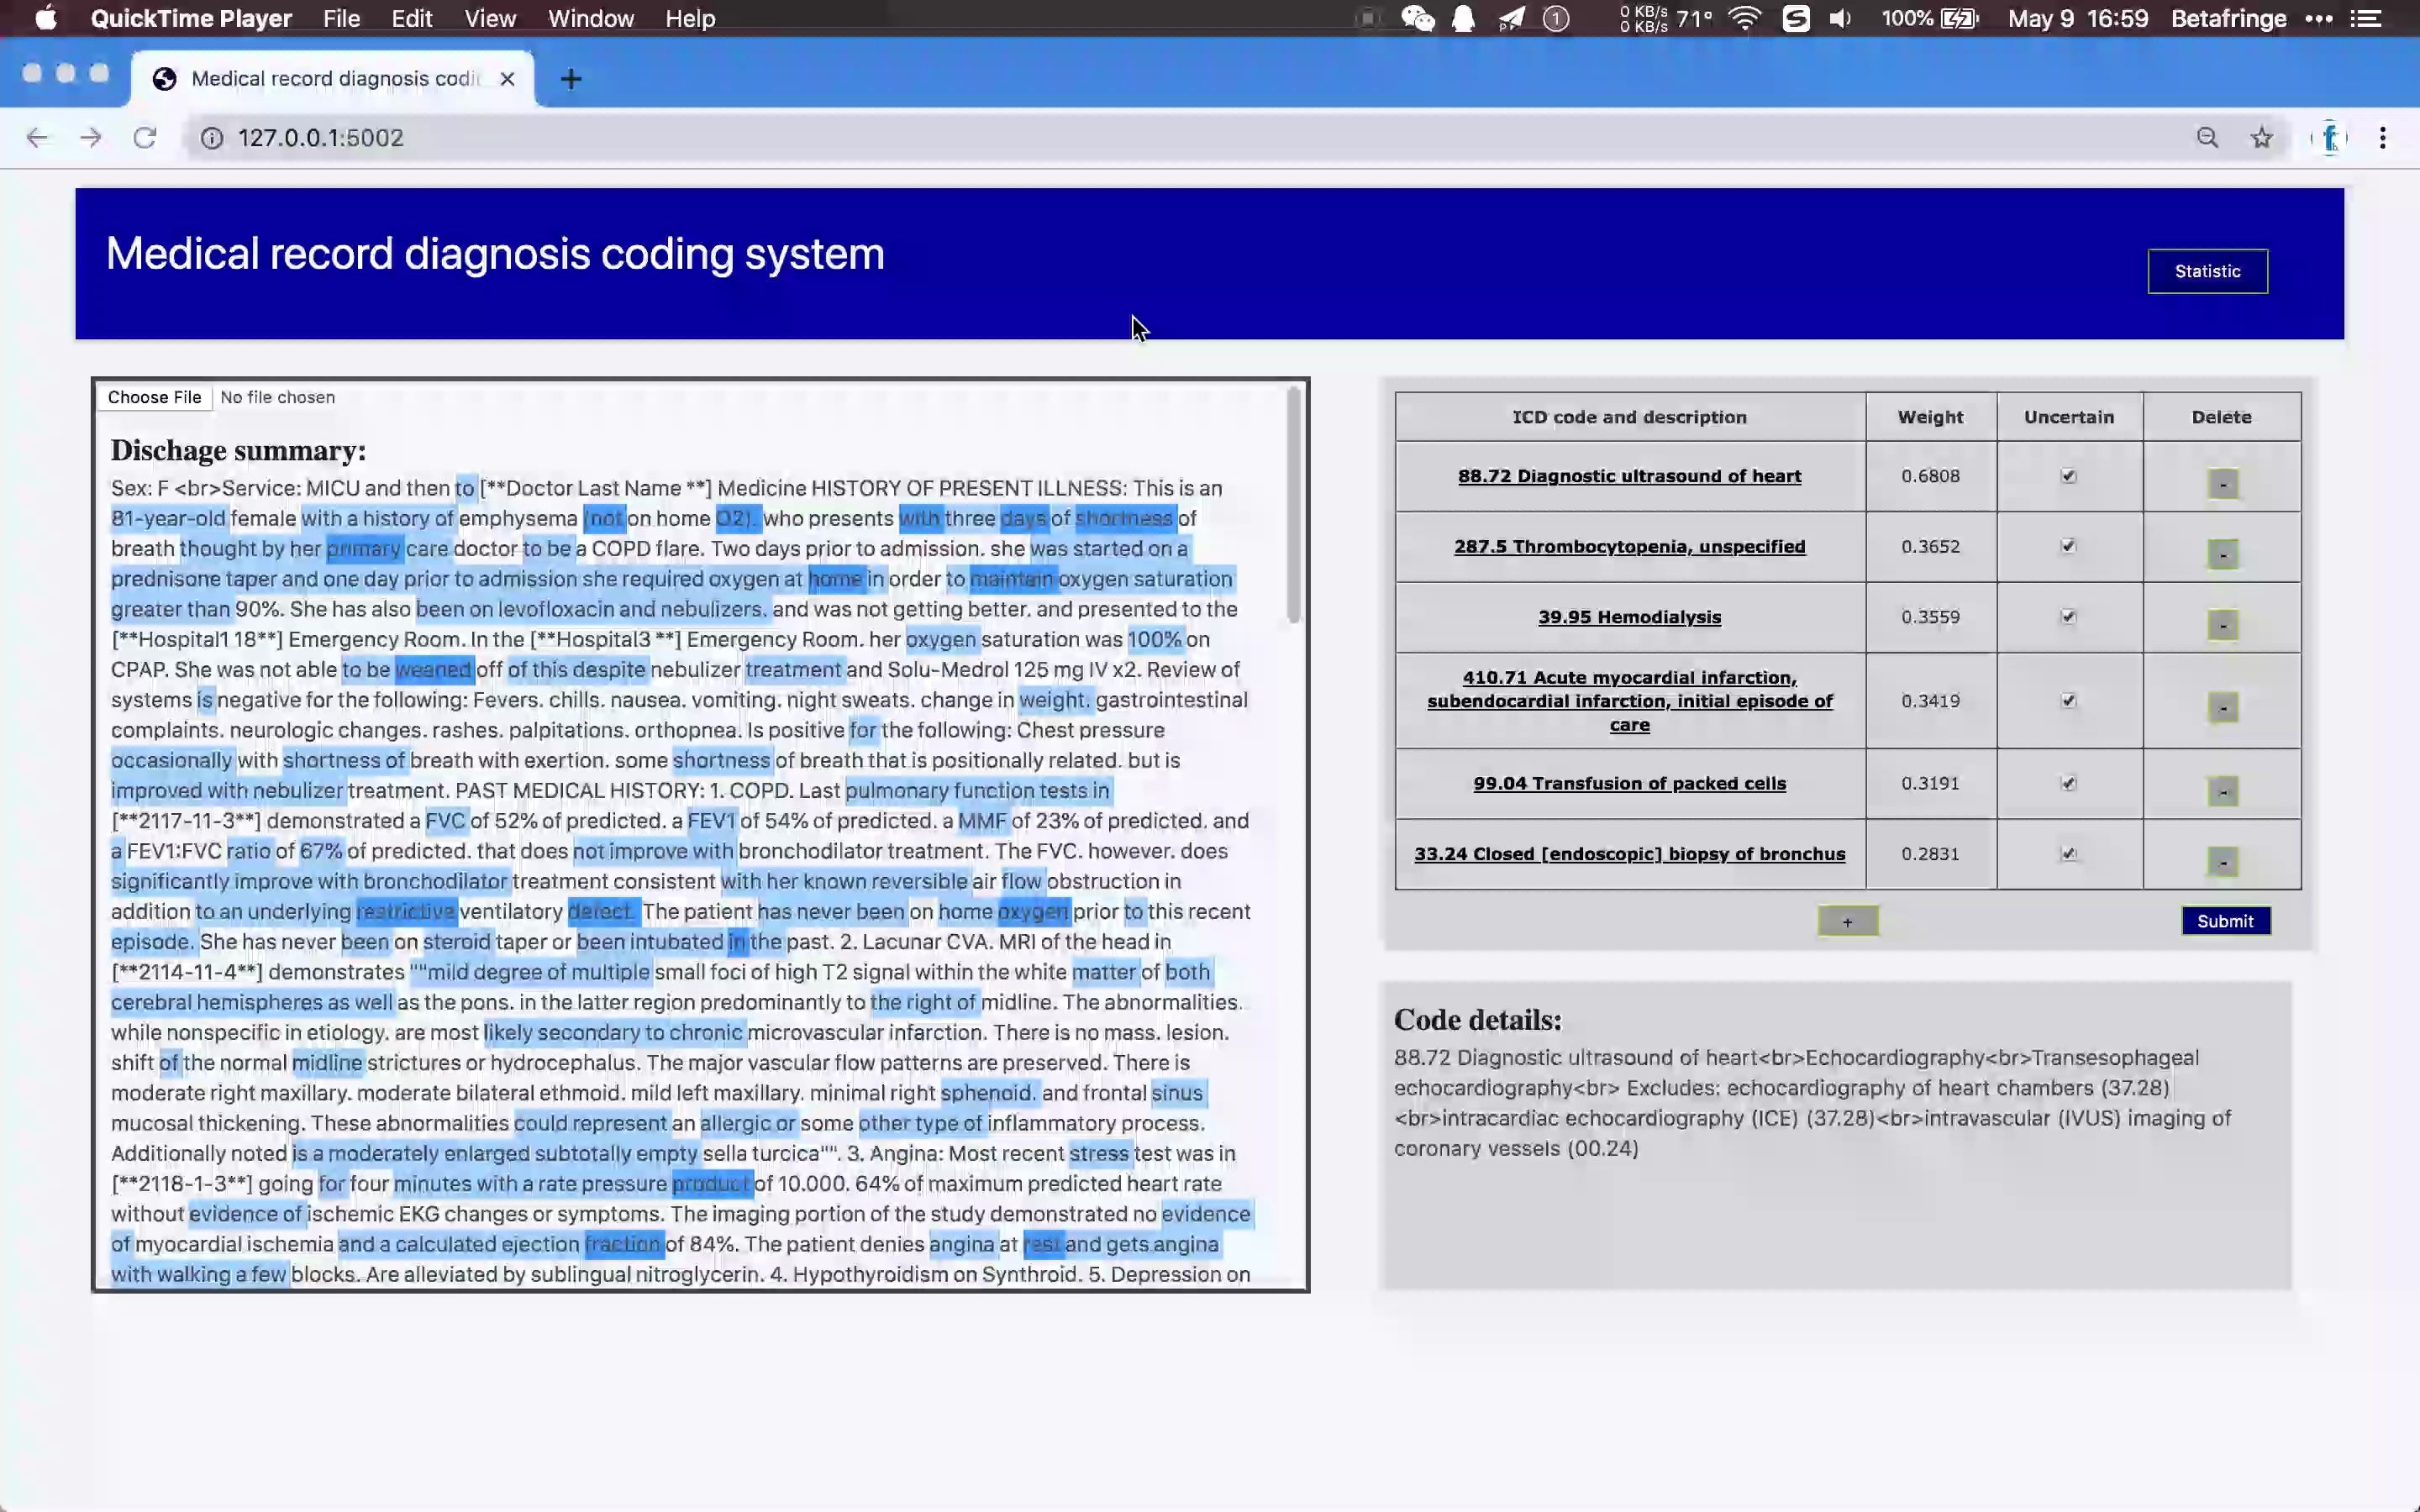
Task: Open the volume control in menu bar
Action: [1840, 18]
